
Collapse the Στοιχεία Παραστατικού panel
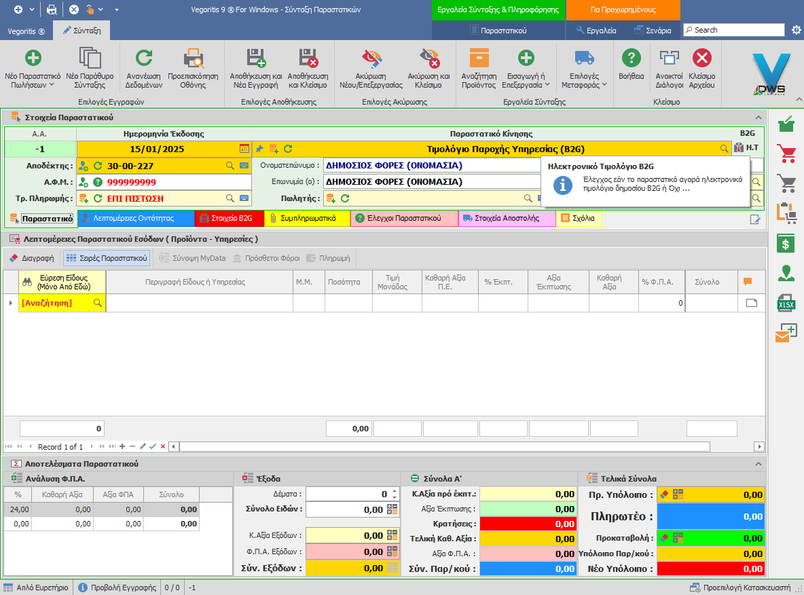[x=759, y=118]
